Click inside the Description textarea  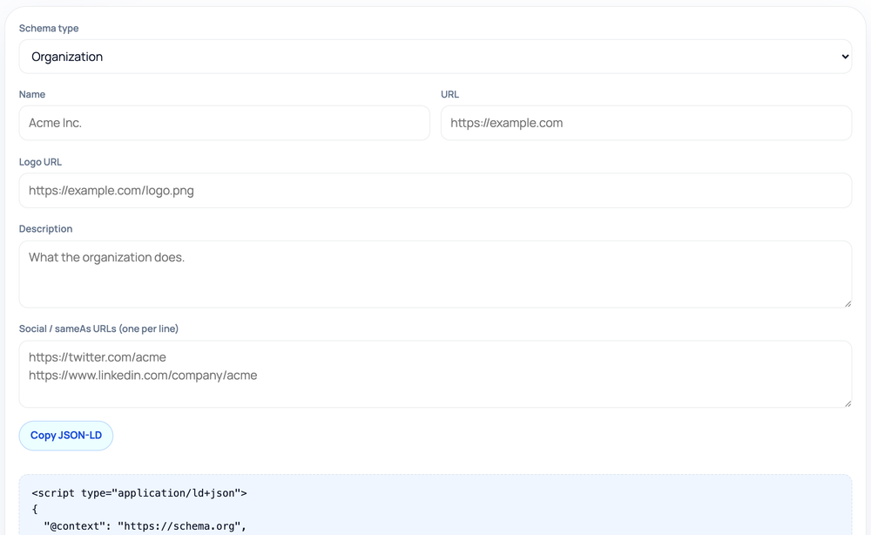tap(435, 274)
